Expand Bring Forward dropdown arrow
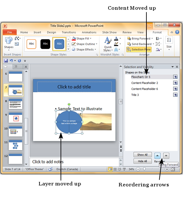 [x=152, y=39]
